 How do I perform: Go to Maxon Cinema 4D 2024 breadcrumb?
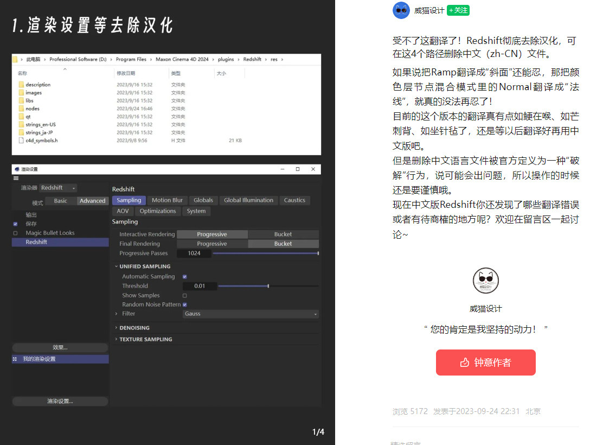[x=182, y=59]
